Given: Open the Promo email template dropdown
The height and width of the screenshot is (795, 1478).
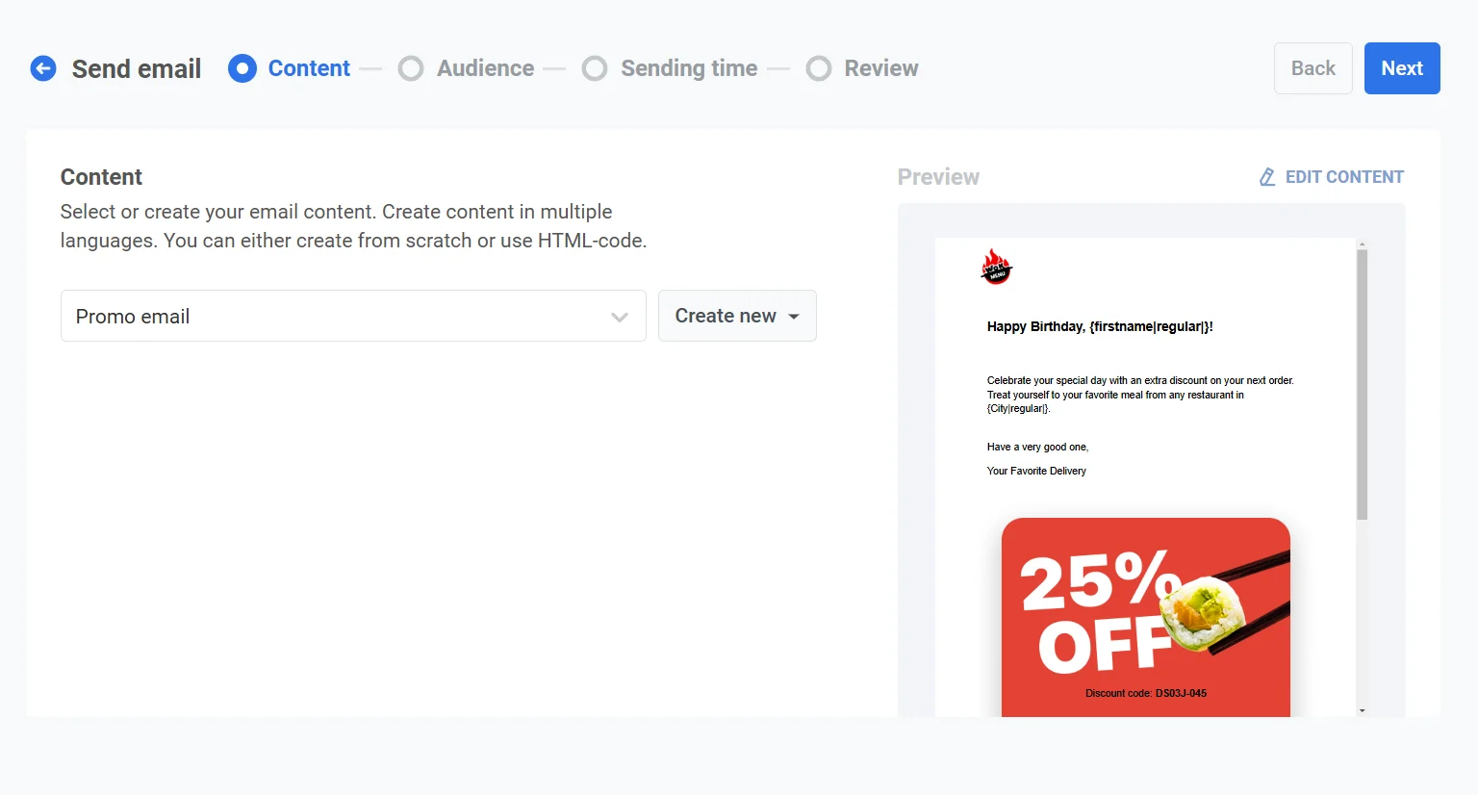Looking at the screenshot, I should [337, 316].
